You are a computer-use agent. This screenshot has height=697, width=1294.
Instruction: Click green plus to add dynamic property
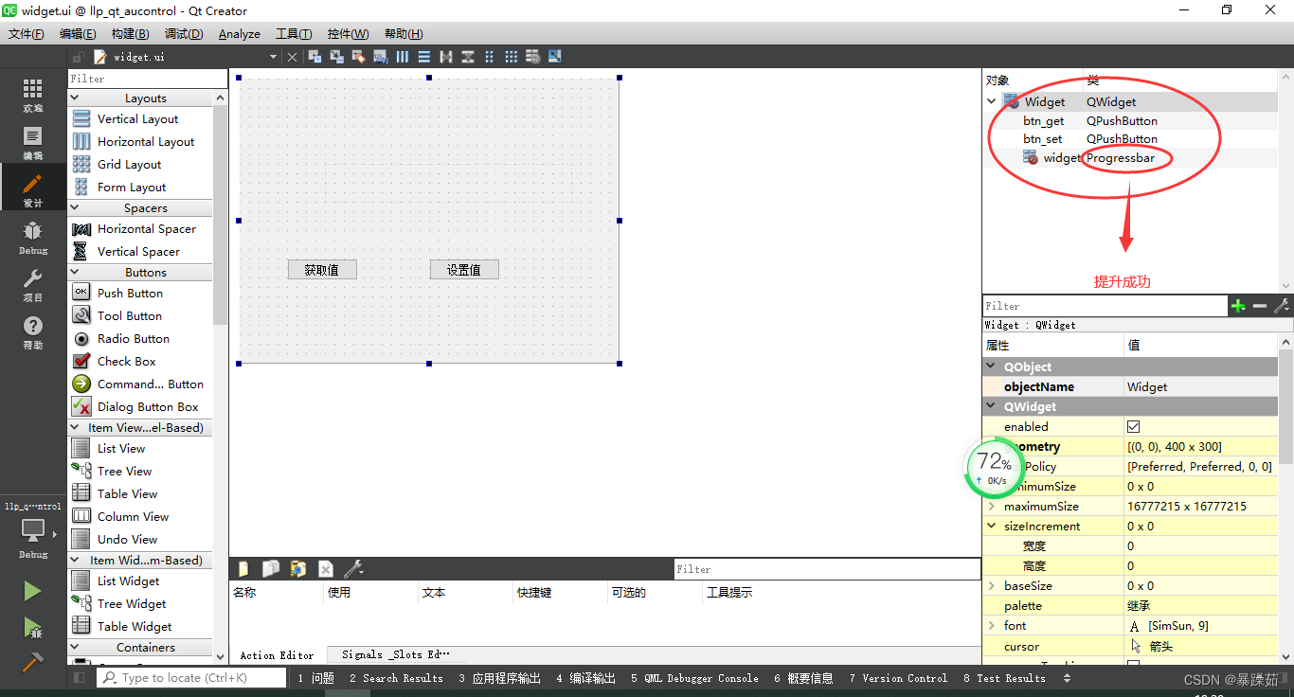[1237, 306]
